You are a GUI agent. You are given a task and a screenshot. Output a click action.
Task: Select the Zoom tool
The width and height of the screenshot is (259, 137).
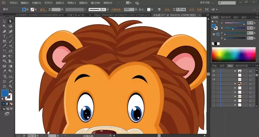pyautogui.click(x=11, y=86)
